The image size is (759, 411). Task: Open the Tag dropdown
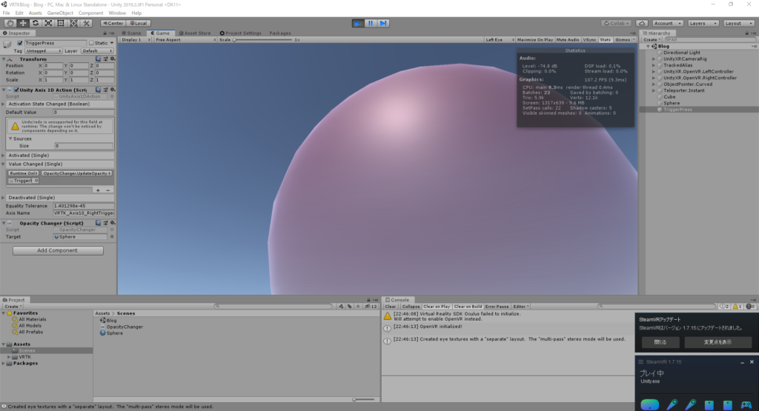pos(44,51)
